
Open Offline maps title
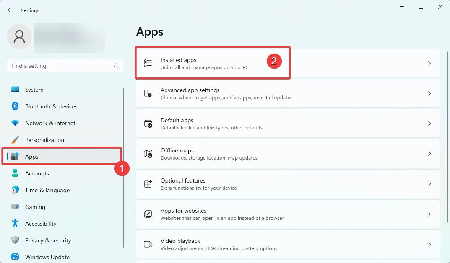[177, 150]
